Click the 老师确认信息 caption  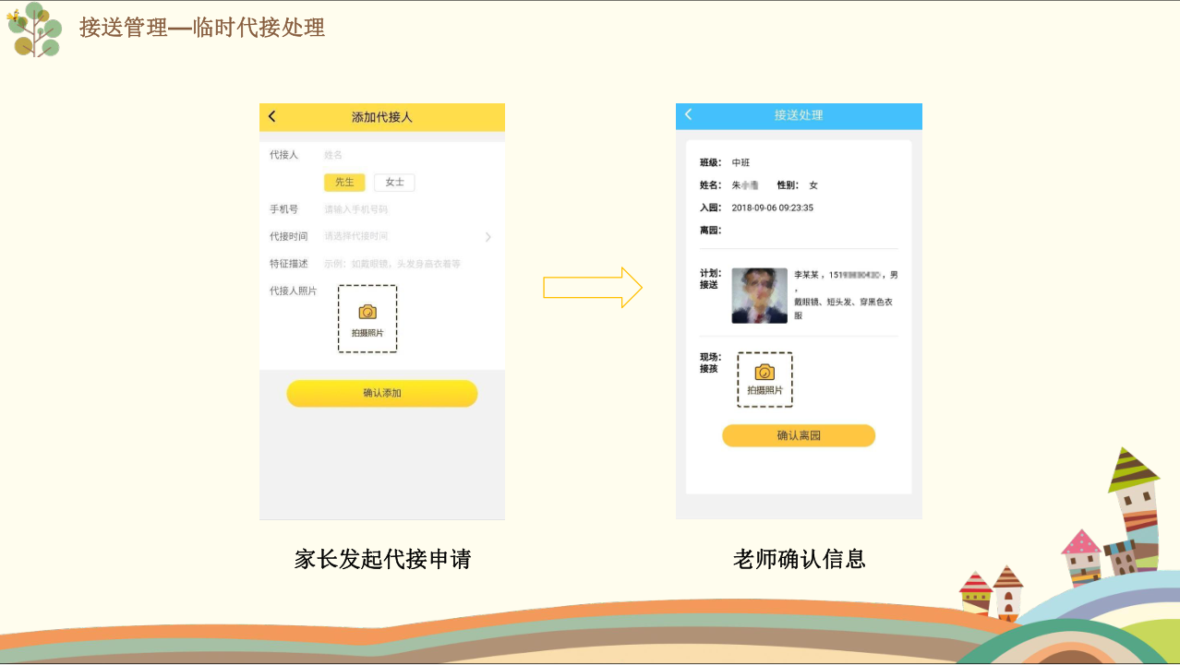point(799,559)
